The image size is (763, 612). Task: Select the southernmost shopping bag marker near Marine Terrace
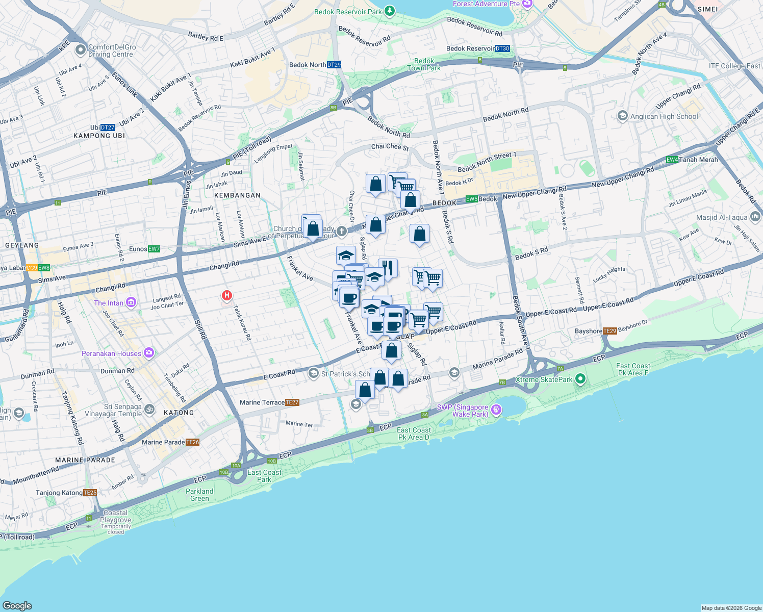pos(365,391)
